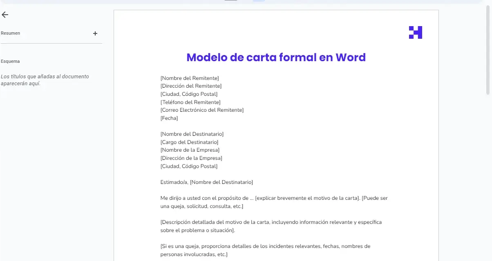Click the '[Dirección del Remitente]' line

coord(191,86)
